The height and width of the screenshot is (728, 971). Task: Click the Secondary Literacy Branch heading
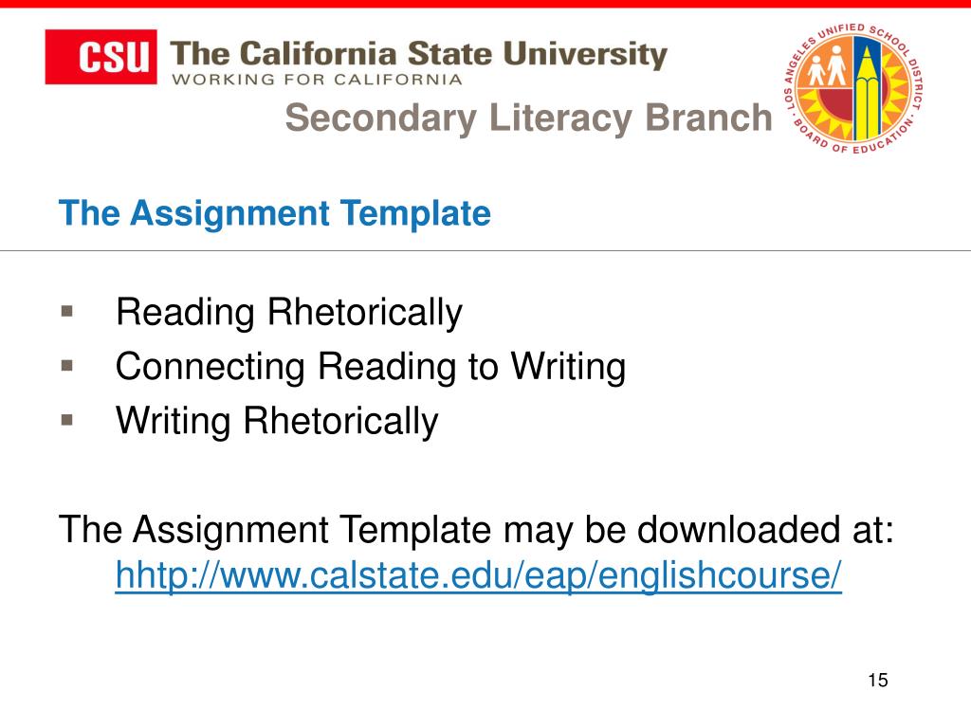tap(528, 117)
